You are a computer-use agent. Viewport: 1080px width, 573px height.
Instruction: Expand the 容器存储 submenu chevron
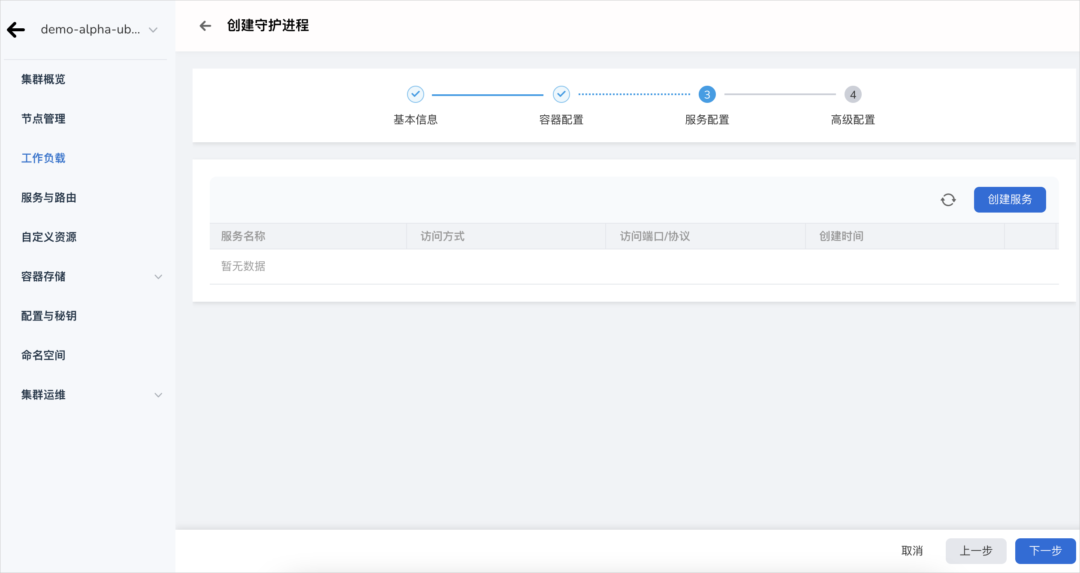coord(158,277)
